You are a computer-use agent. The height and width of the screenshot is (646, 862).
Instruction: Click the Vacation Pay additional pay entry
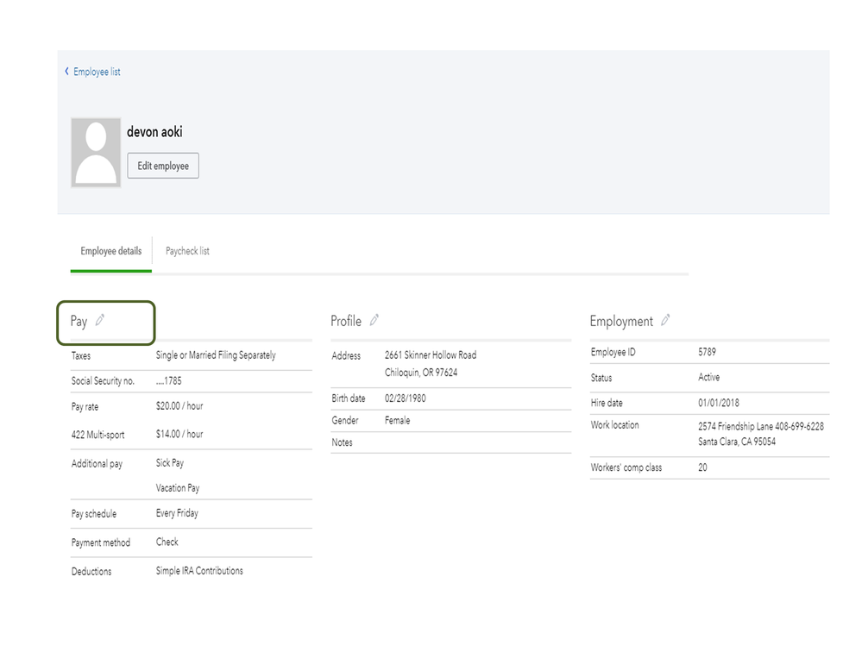[178, 488]
